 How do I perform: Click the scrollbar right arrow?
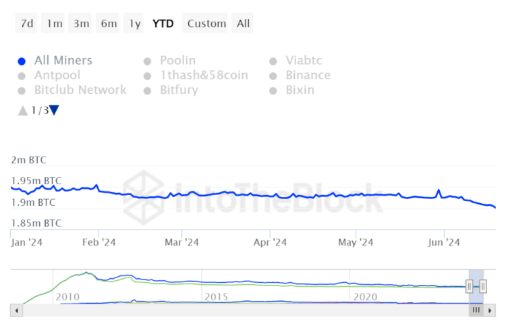tap(490, 310)
